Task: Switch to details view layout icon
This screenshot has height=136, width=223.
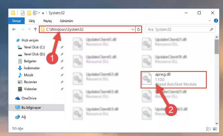Action: pyautogui.click(x=209, y=129)
